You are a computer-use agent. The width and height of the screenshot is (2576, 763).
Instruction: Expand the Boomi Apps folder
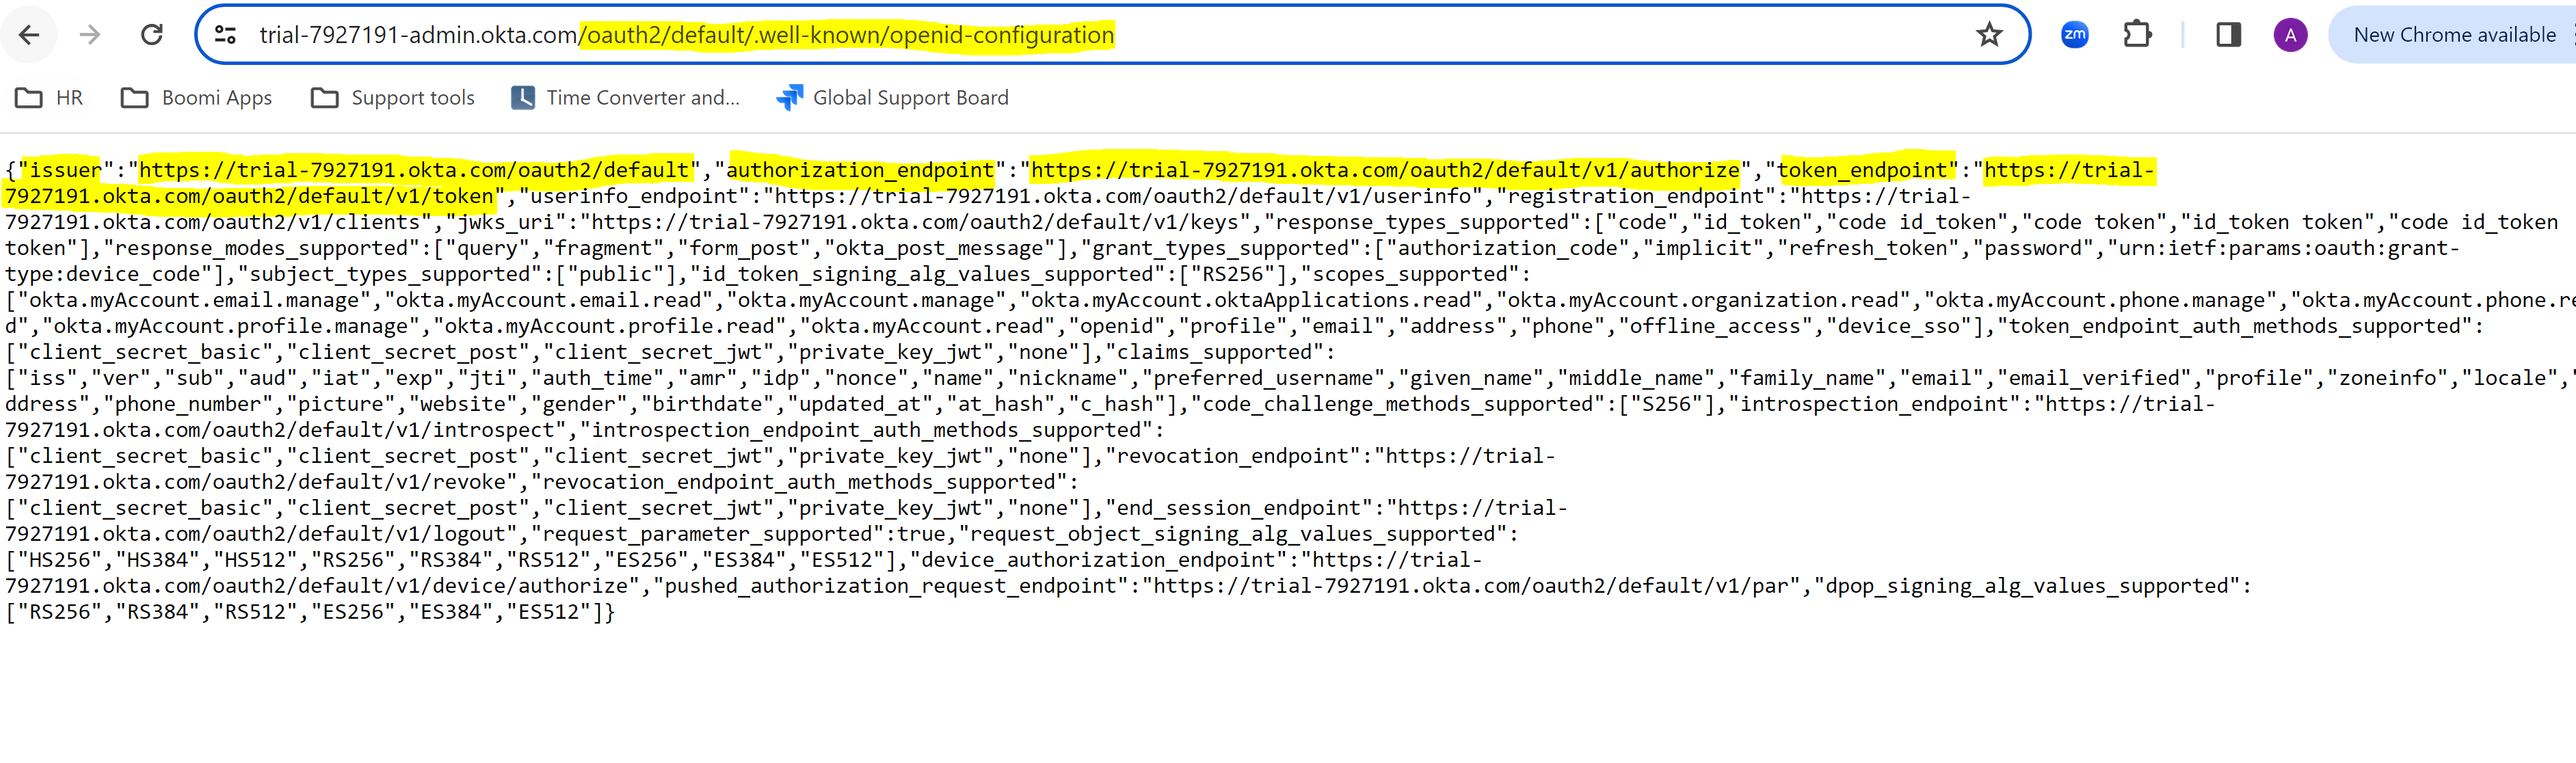tap(196, 97)
